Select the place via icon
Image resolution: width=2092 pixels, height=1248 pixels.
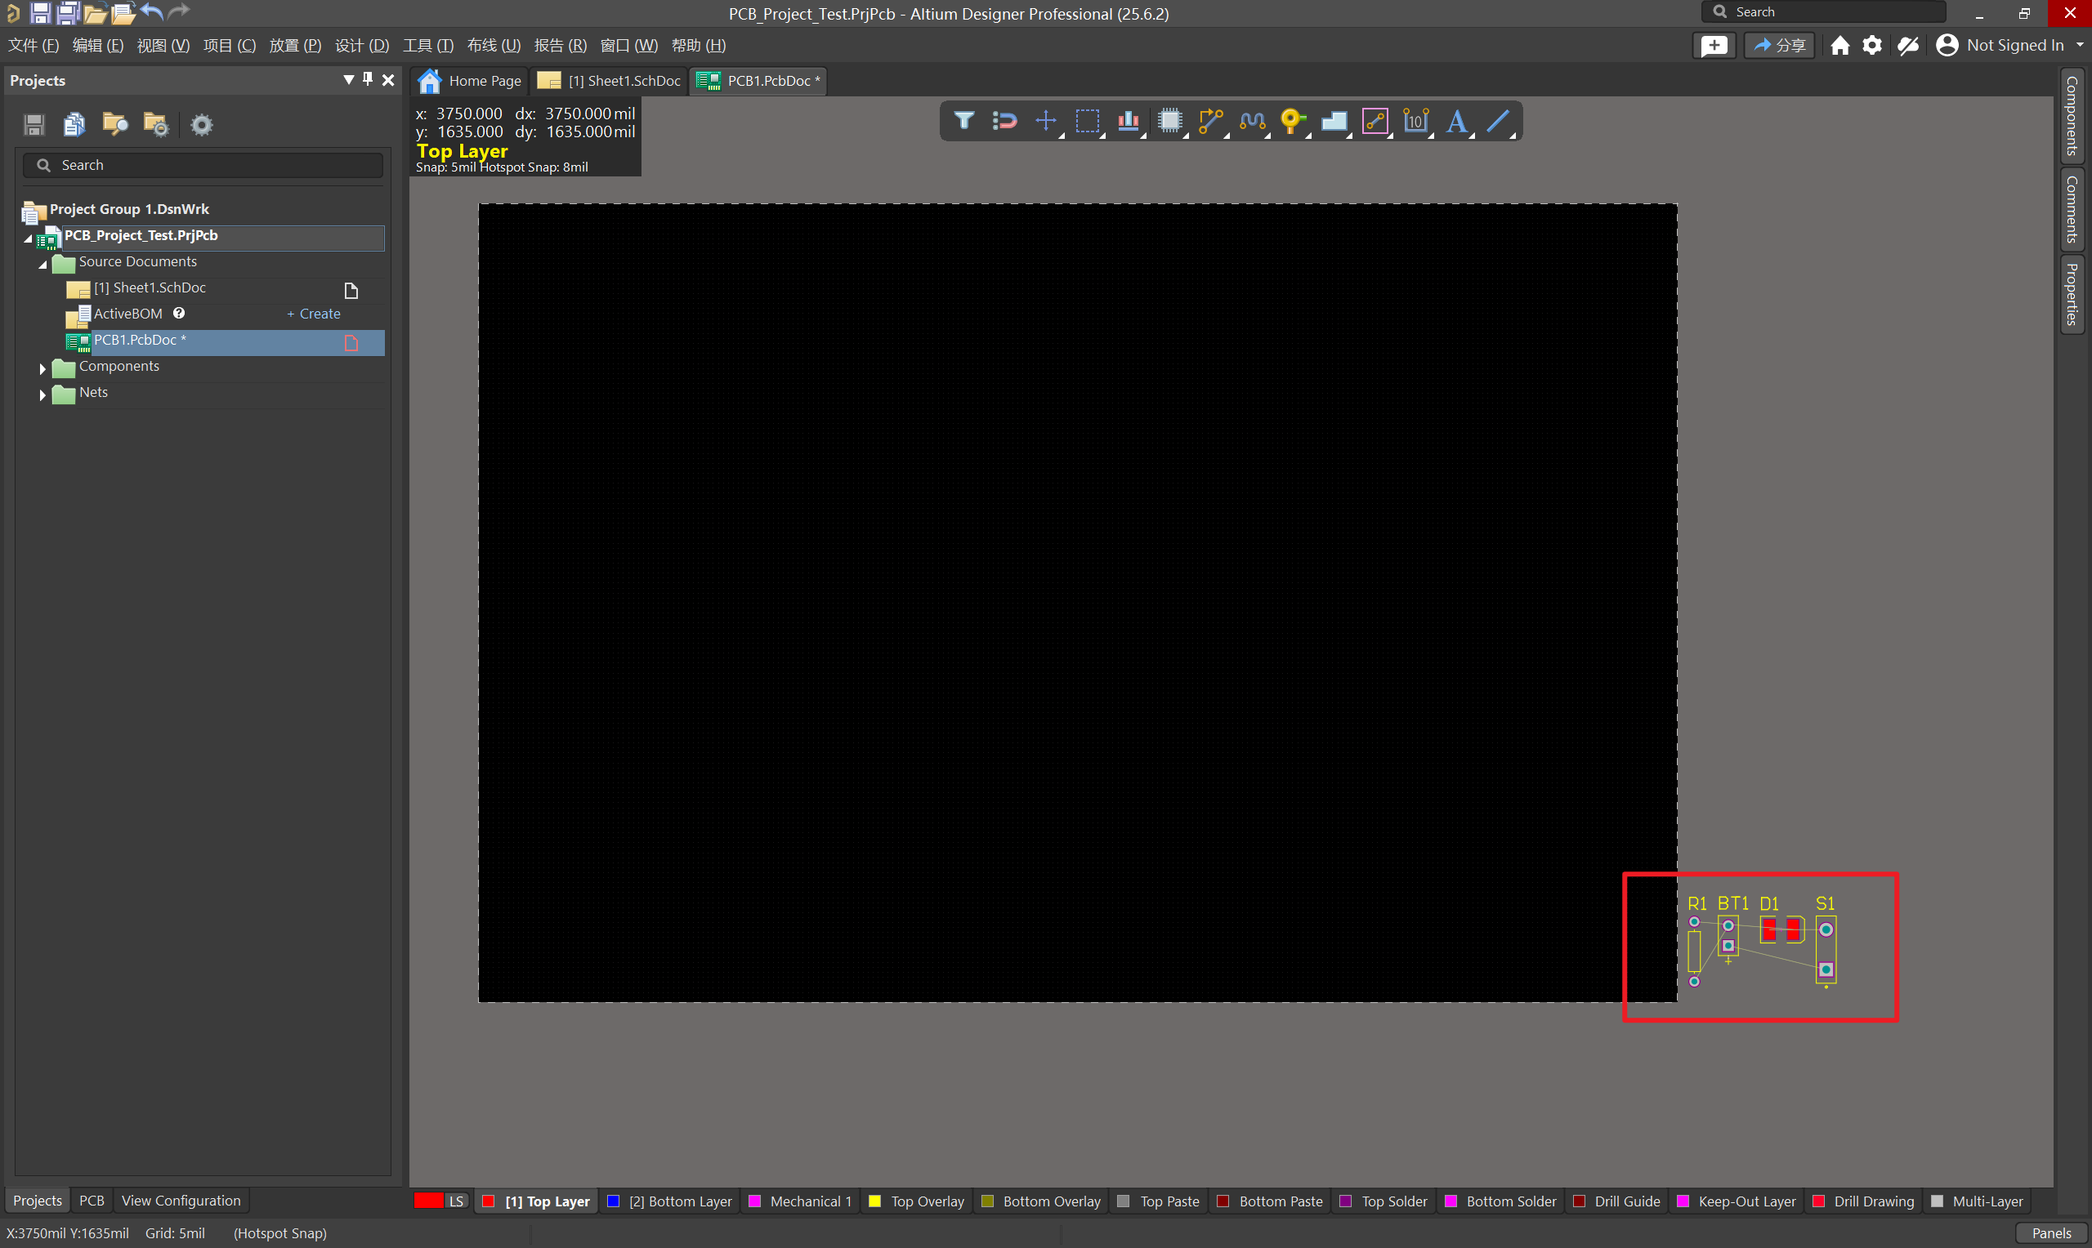(1292, 121)
